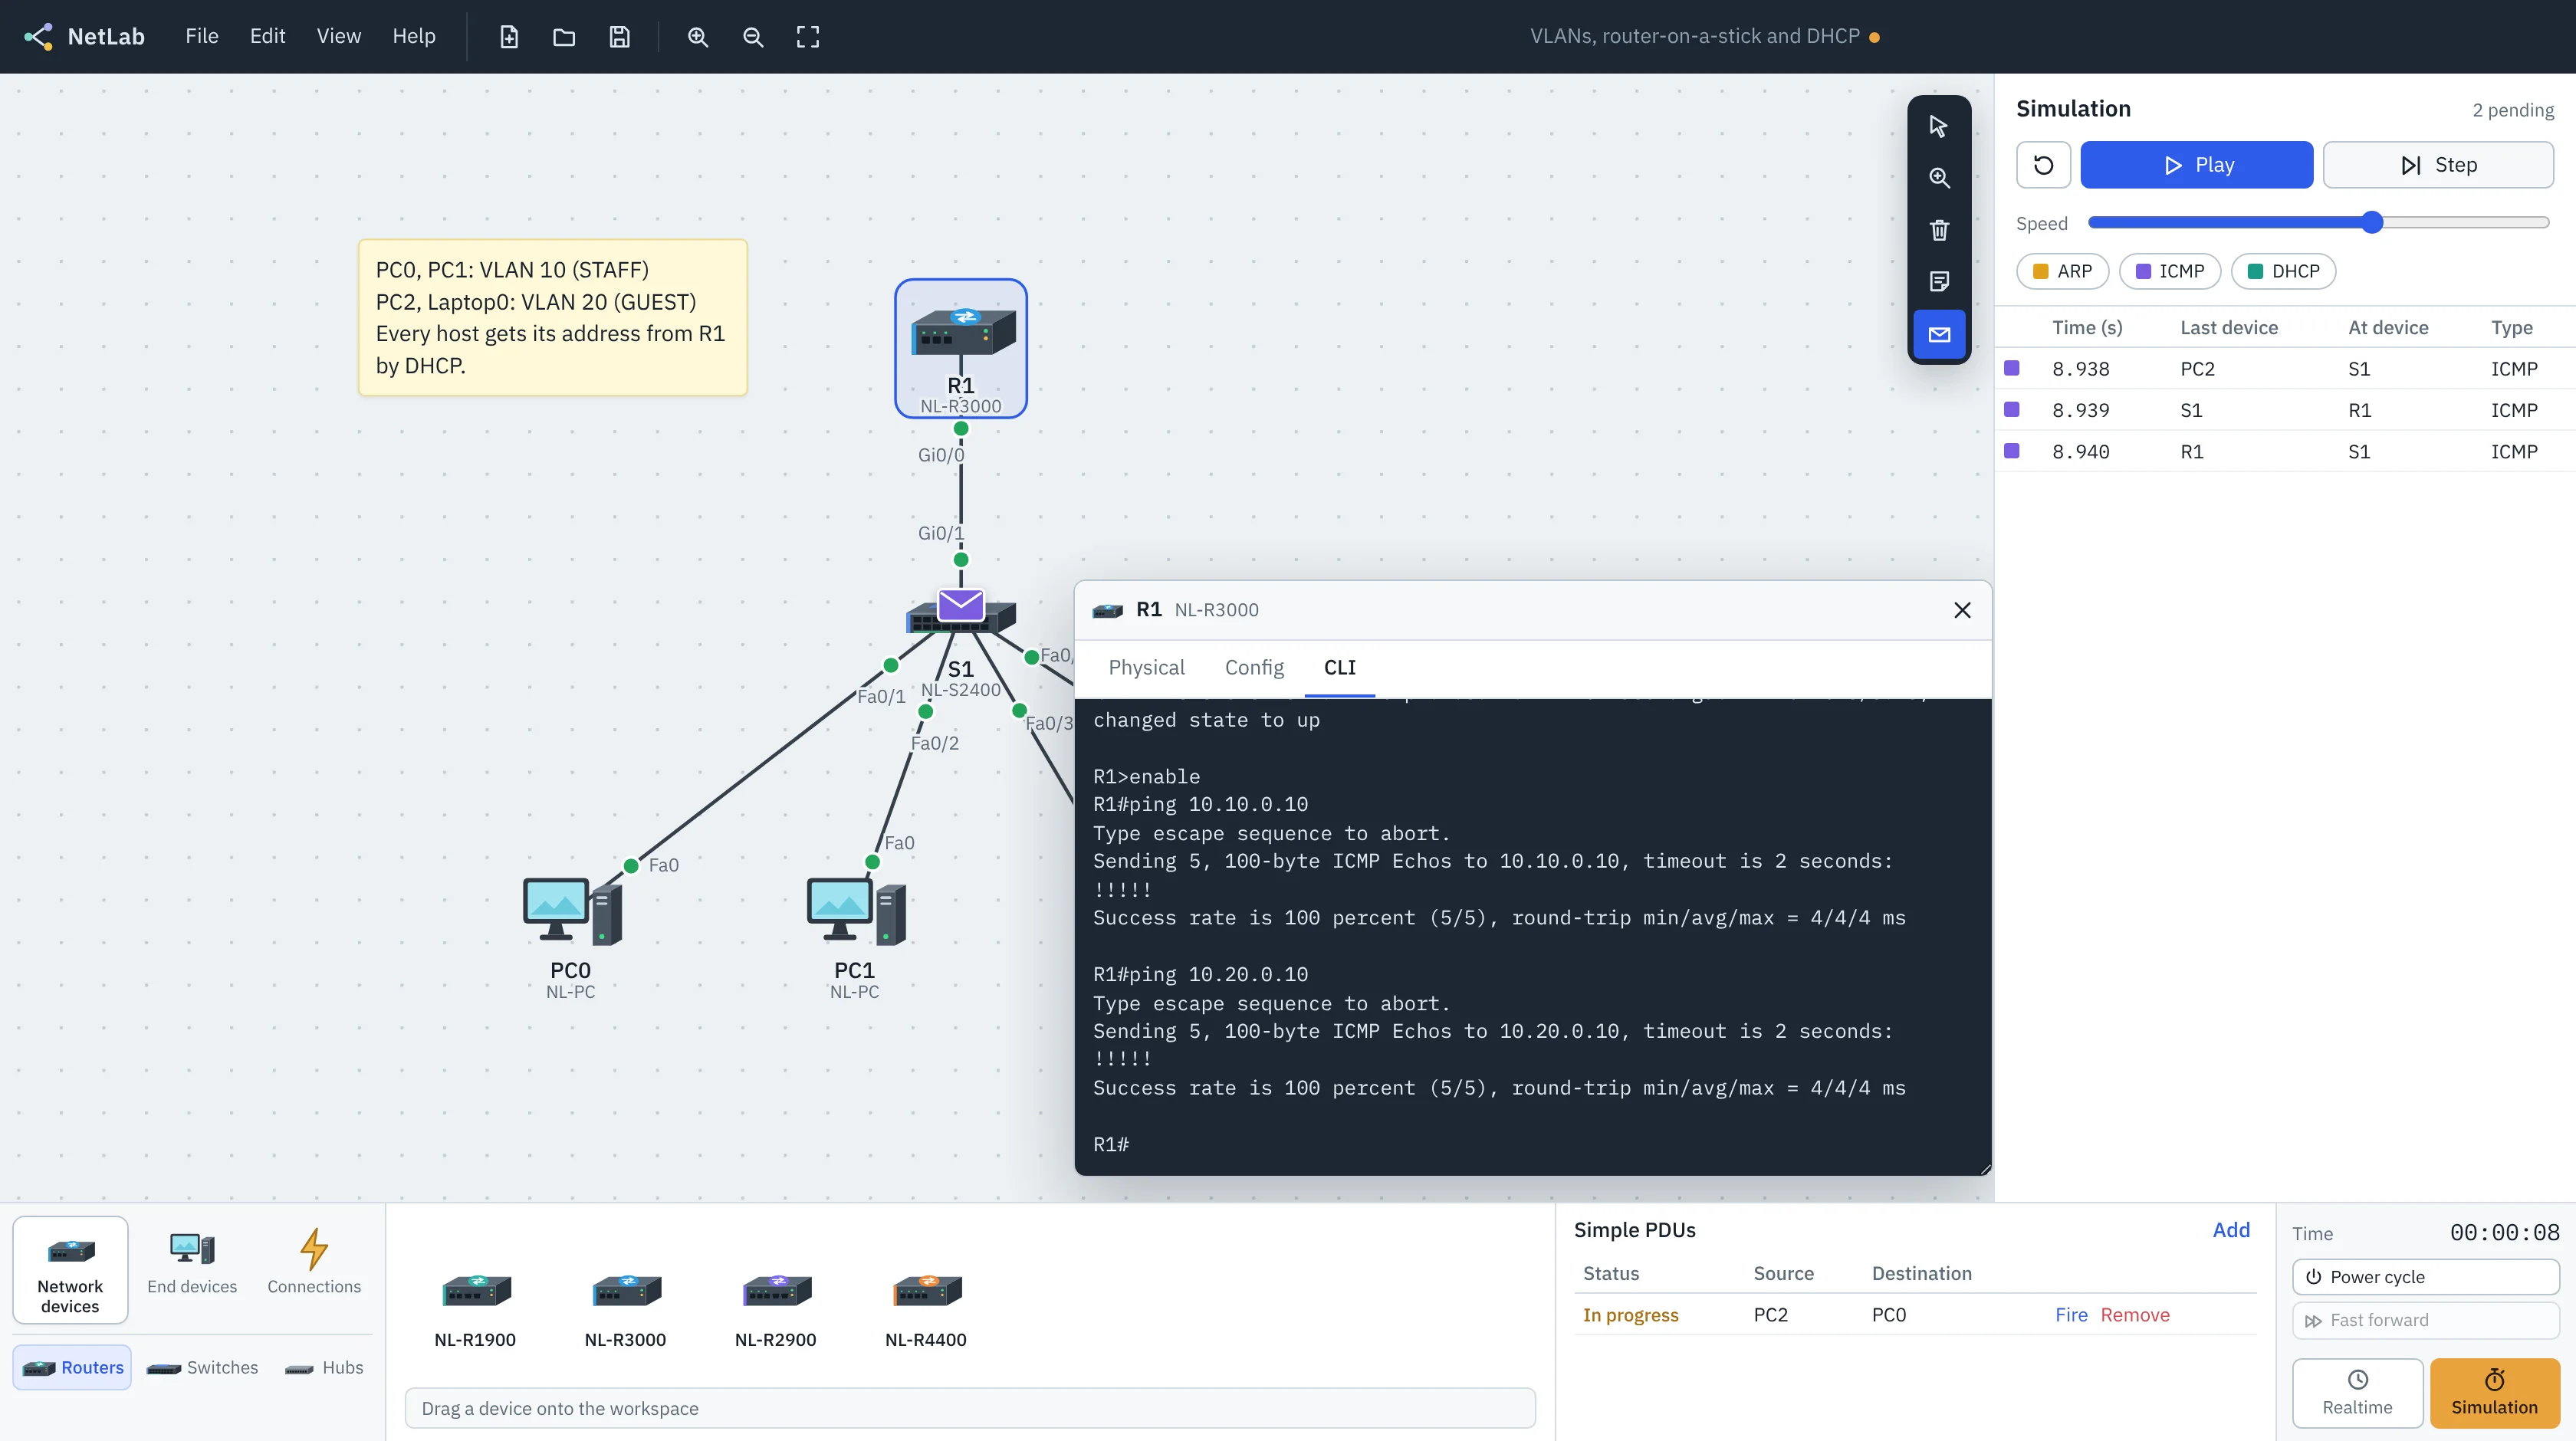
Task: Pick the NL-R1900 router from the palette
Action: pos(475,1310)
